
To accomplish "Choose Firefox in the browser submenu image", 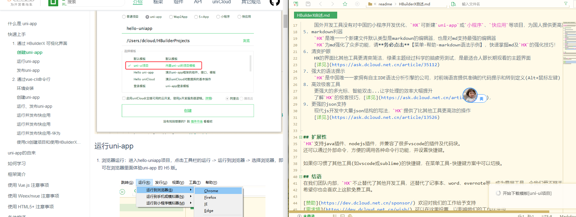I will 218,197.
